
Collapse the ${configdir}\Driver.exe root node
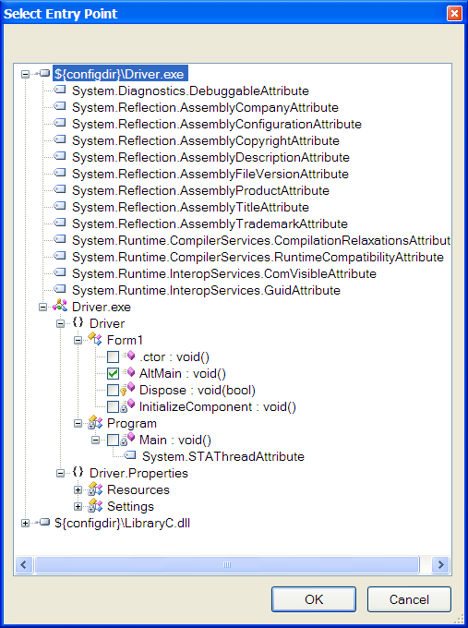pyautogui.click(x=26, y=74)
